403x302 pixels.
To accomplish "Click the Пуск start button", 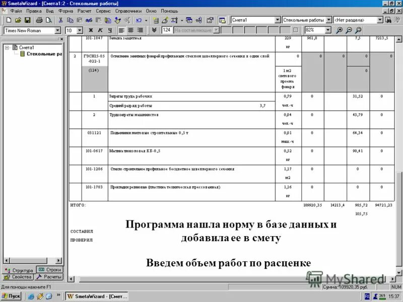I will (11, 296).
